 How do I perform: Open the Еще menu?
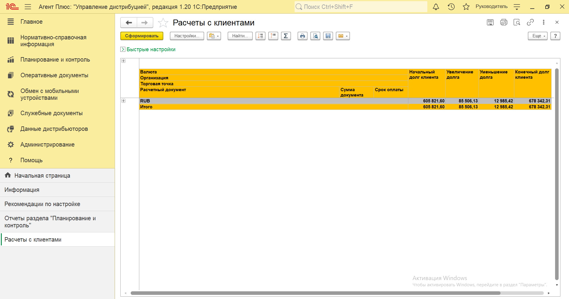coord(538,36)
